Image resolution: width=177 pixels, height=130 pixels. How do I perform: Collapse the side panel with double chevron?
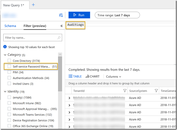pos(62,26)
